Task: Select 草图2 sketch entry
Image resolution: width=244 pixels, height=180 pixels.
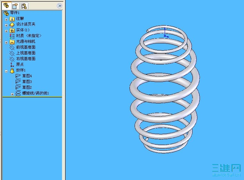Action: (27, 87)
